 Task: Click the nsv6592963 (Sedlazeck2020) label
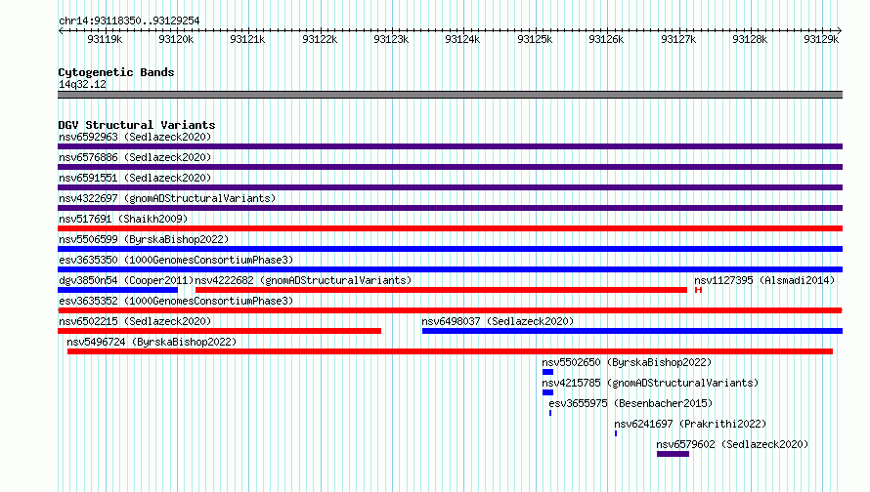(x=135, y=137)
